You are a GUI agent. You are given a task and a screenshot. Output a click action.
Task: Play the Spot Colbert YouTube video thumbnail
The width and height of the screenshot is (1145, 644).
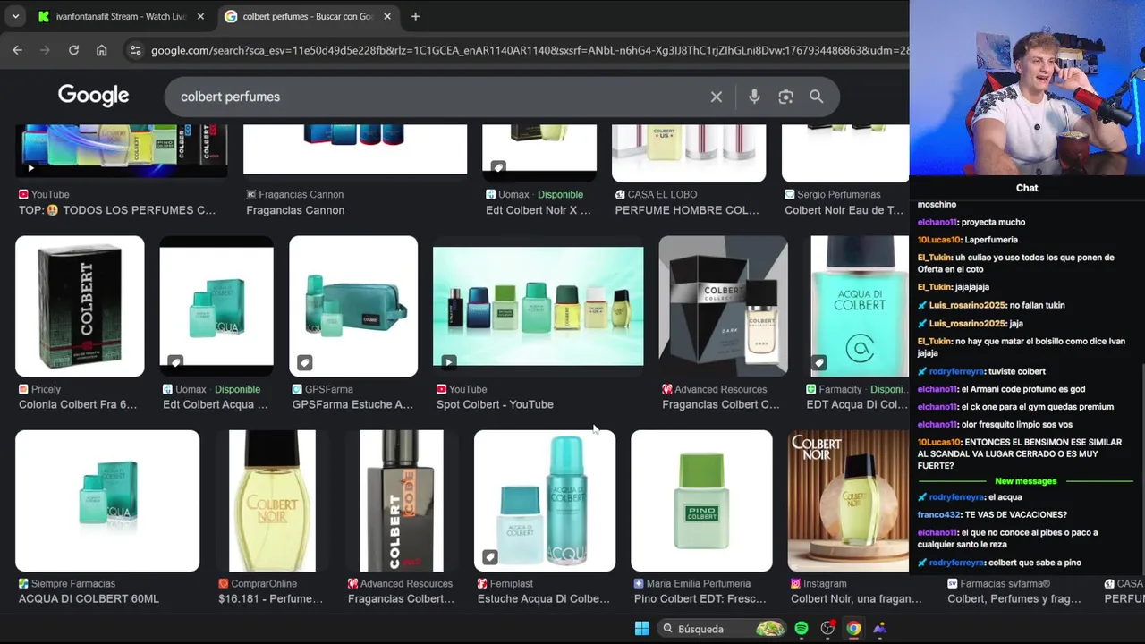[538, 306]
